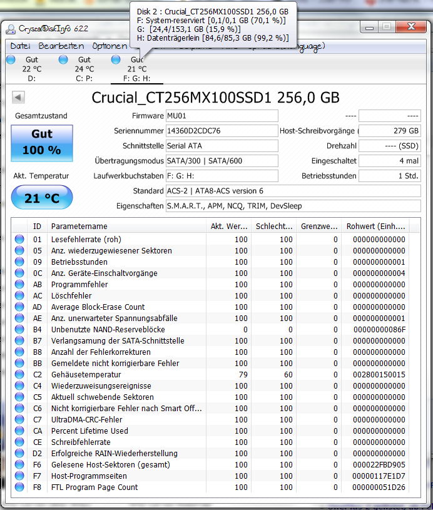Click the Eingeschaltet value 4 mal
Screen dimensions: 433x510
pos(390,161)
